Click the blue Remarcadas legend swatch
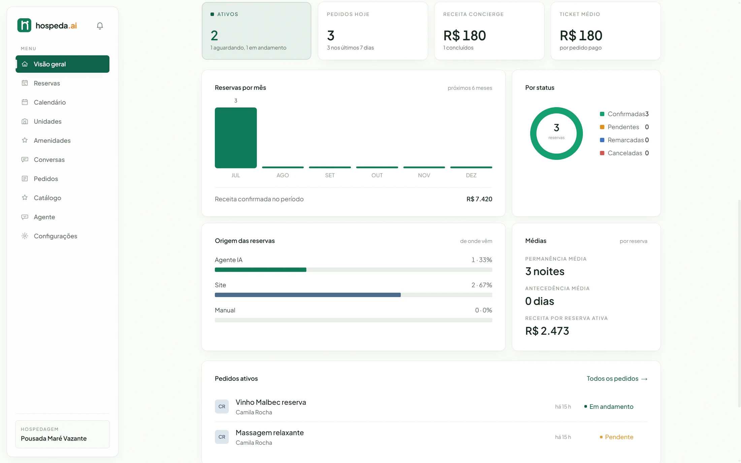 (602, 140)
